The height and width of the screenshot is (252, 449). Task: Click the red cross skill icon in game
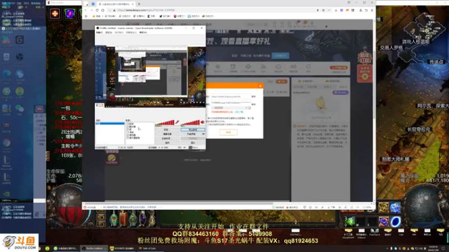tap(54, 13)
